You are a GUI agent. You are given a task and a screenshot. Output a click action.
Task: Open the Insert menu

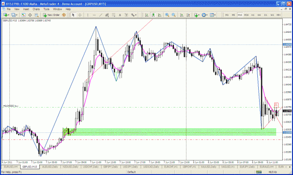[x=26, y=9]
